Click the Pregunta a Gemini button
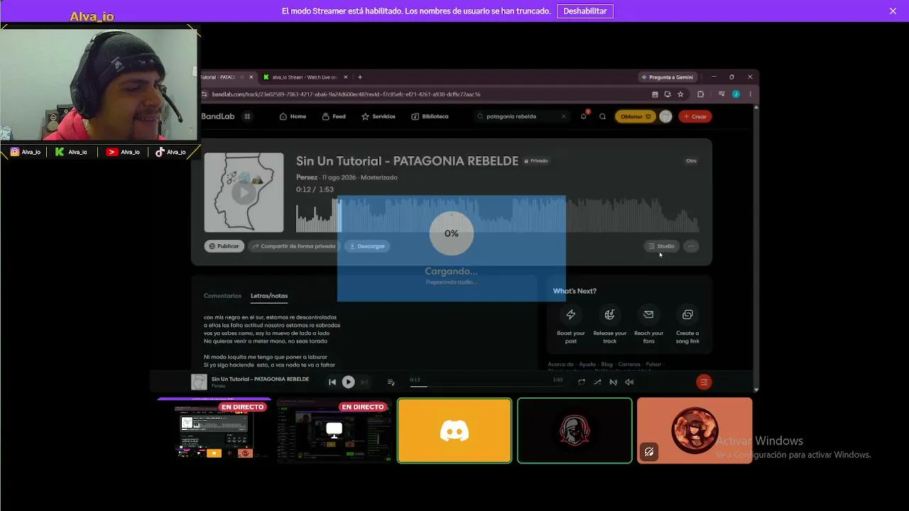 pos(667,77)
